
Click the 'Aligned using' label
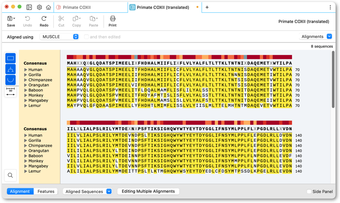click(x=20, y=37)
